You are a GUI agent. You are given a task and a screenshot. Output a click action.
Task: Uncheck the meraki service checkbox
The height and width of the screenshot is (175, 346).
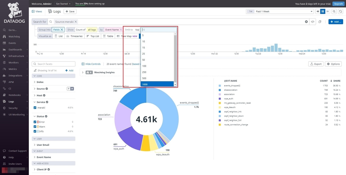point(35,108)
